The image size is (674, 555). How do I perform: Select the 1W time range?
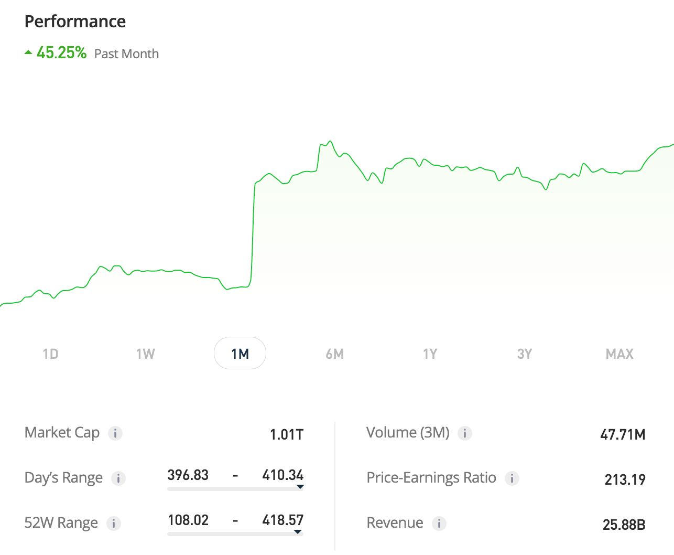[145, 354]
